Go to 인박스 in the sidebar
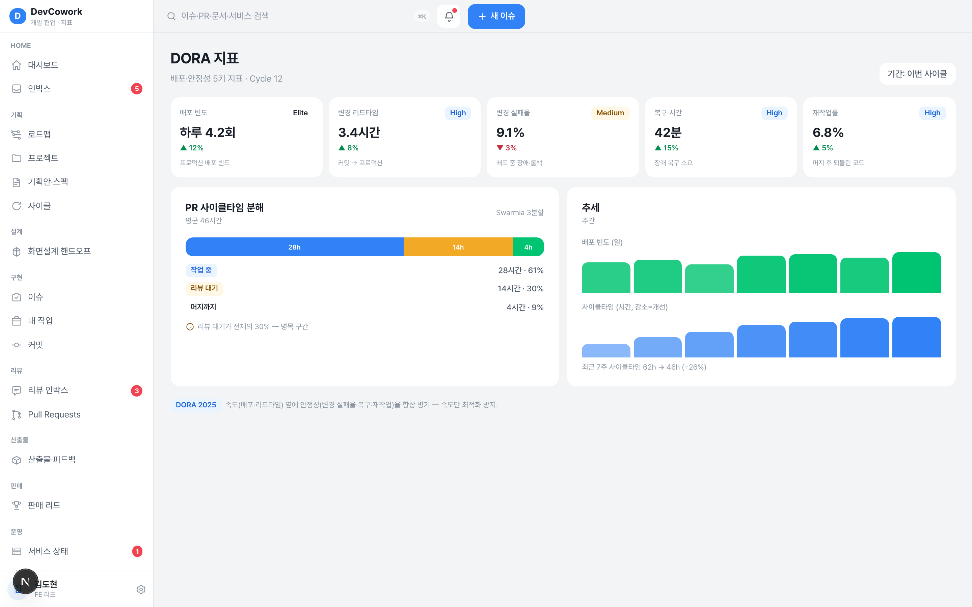 point(77,89)
